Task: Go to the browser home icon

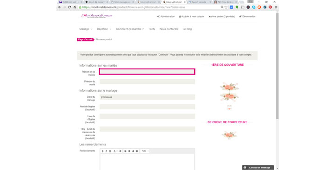Action: click(74, 7)
